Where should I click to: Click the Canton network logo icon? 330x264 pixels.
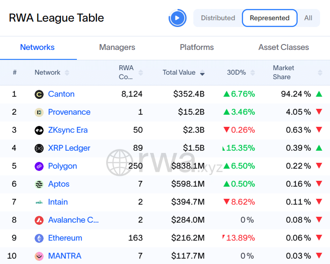click(39, 94)
